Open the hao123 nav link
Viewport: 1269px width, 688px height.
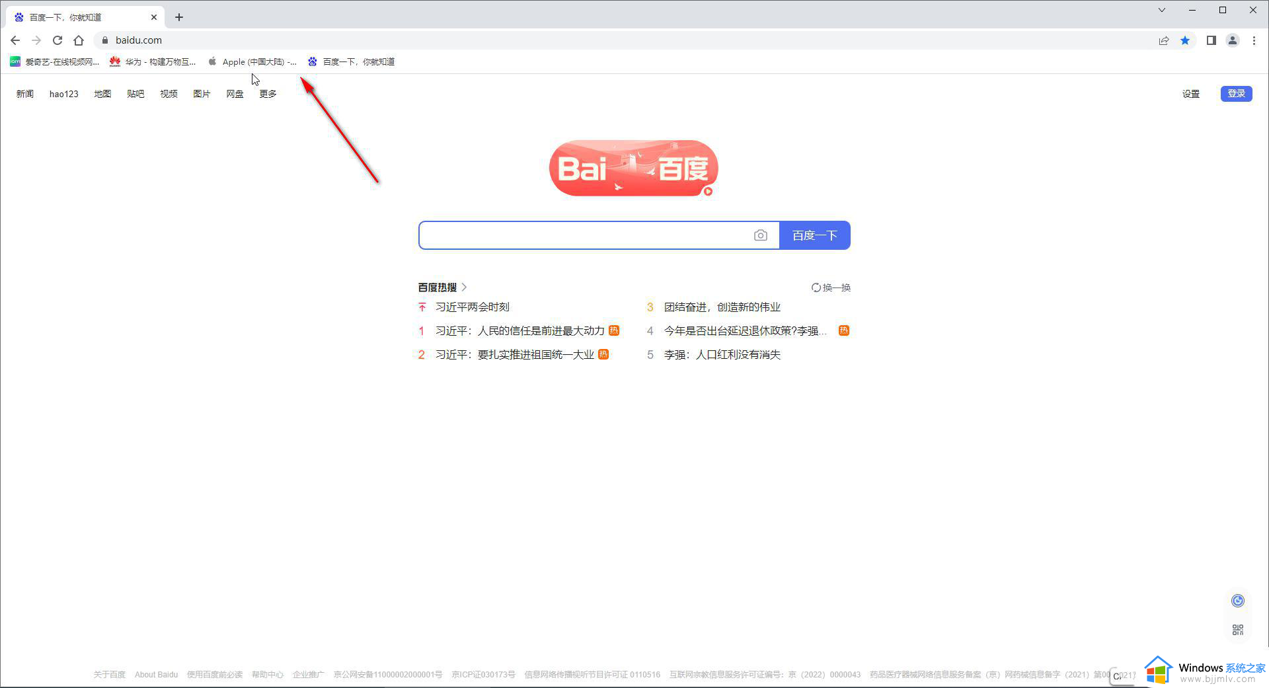pos(64,94)
